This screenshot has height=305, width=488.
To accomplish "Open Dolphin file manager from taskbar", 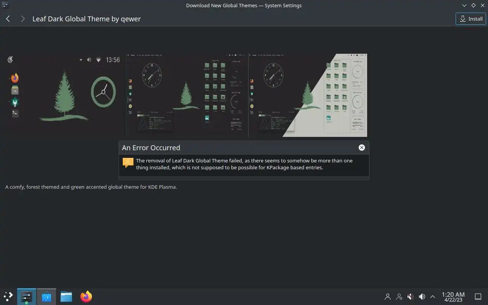I will (x=66, y=297).
